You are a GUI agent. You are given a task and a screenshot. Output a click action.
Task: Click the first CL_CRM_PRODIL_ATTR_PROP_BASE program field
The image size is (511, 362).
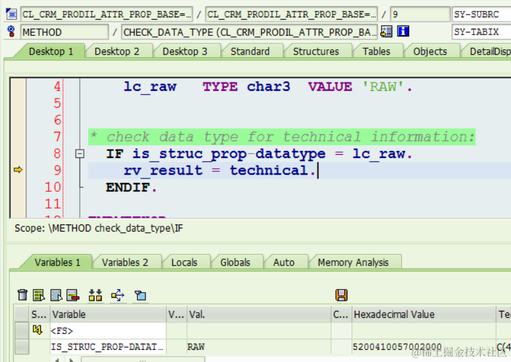point(106,14)
